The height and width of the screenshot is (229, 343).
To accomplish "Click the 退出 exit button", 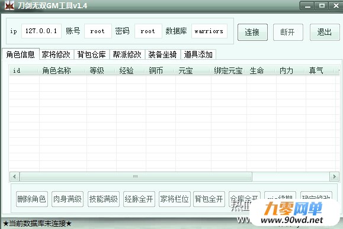I will 325,32.
